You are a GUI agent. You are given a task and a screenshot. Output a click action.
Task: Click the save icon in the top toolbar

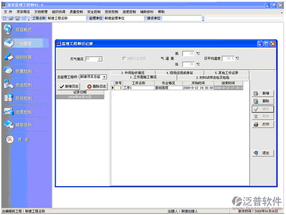pos(18,19)
